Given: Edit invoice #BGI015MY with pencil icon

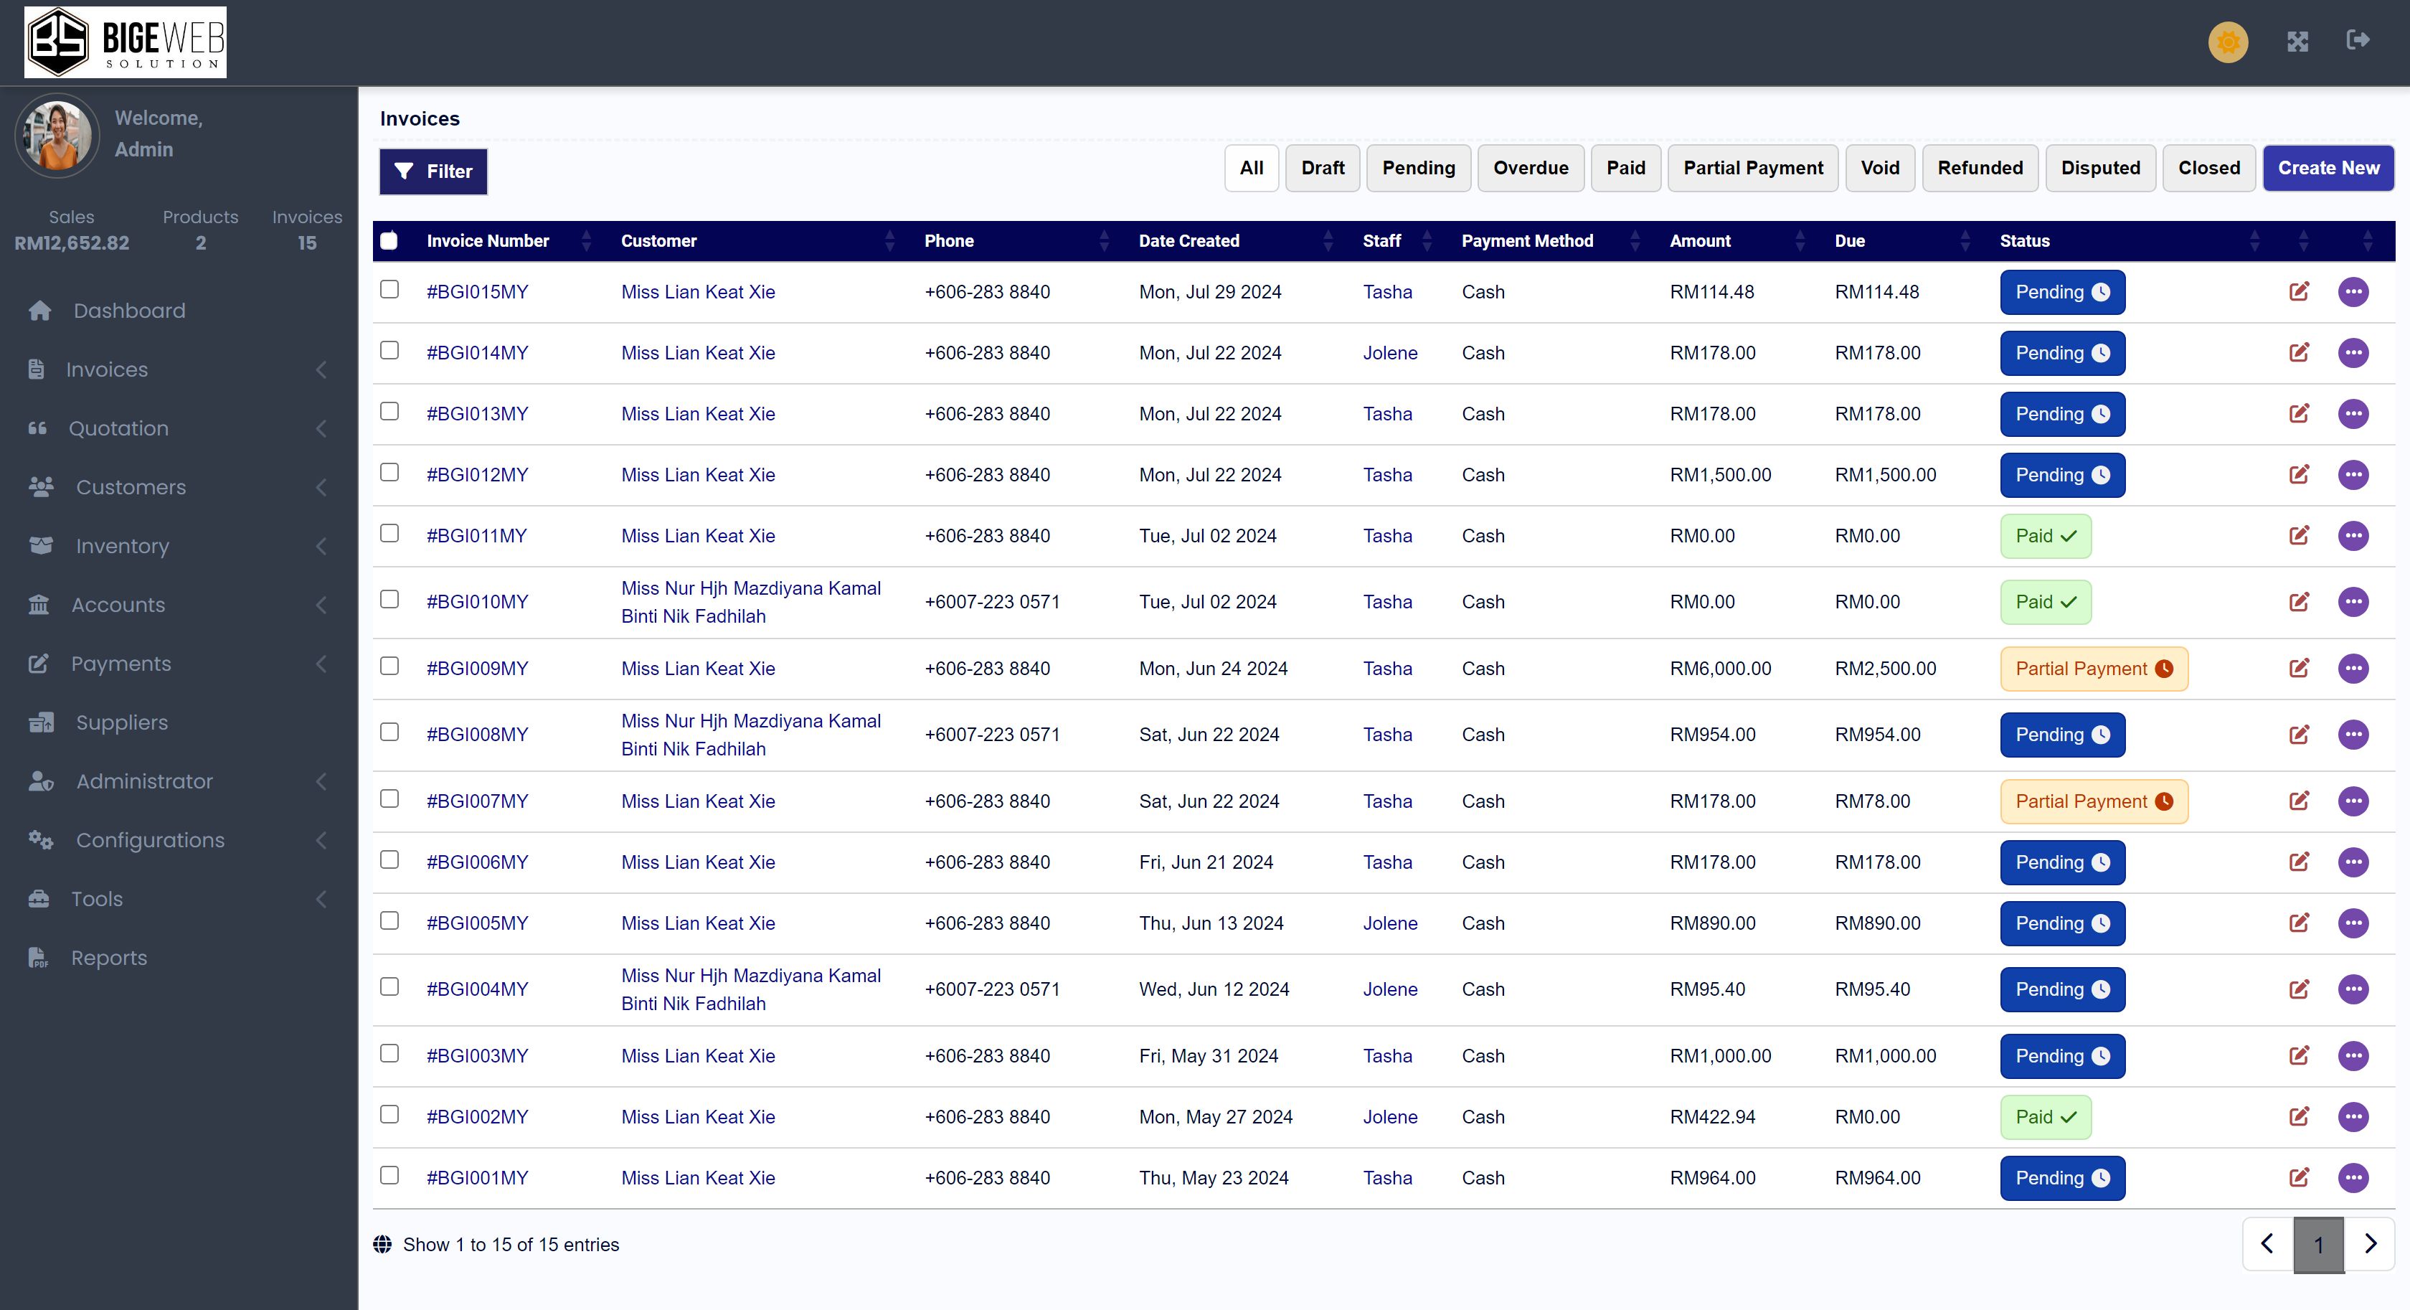Looking at the screenshot, I should click(2299, 292).
